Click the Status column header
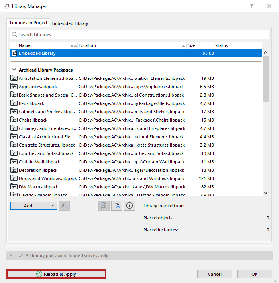 (234, 45)
